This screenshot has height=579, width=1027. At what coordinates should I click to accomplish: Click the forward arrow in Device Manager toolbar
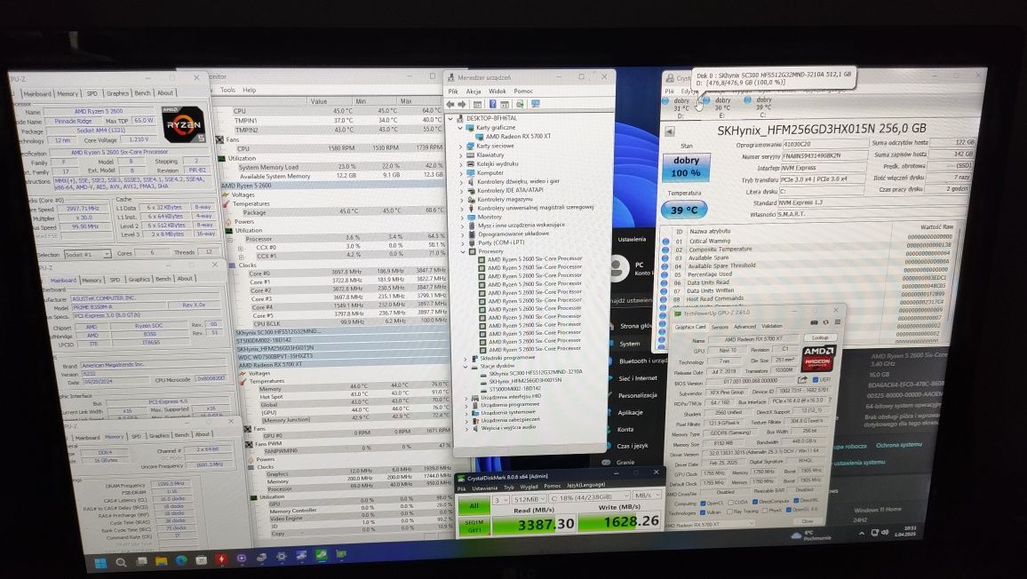[x=462, y=104]
